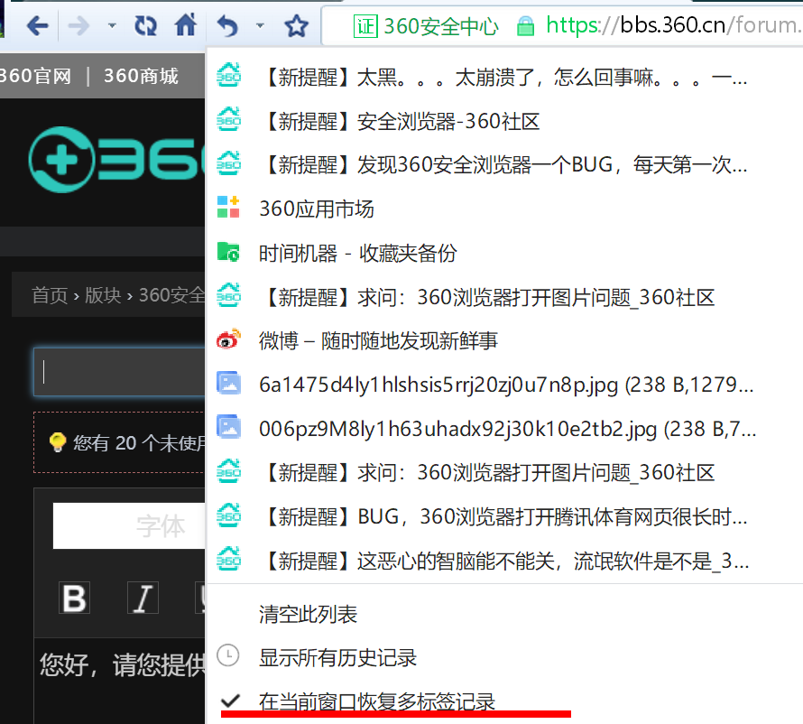
Task: Bookmark this page with the star icon
Action: (297, 25)
